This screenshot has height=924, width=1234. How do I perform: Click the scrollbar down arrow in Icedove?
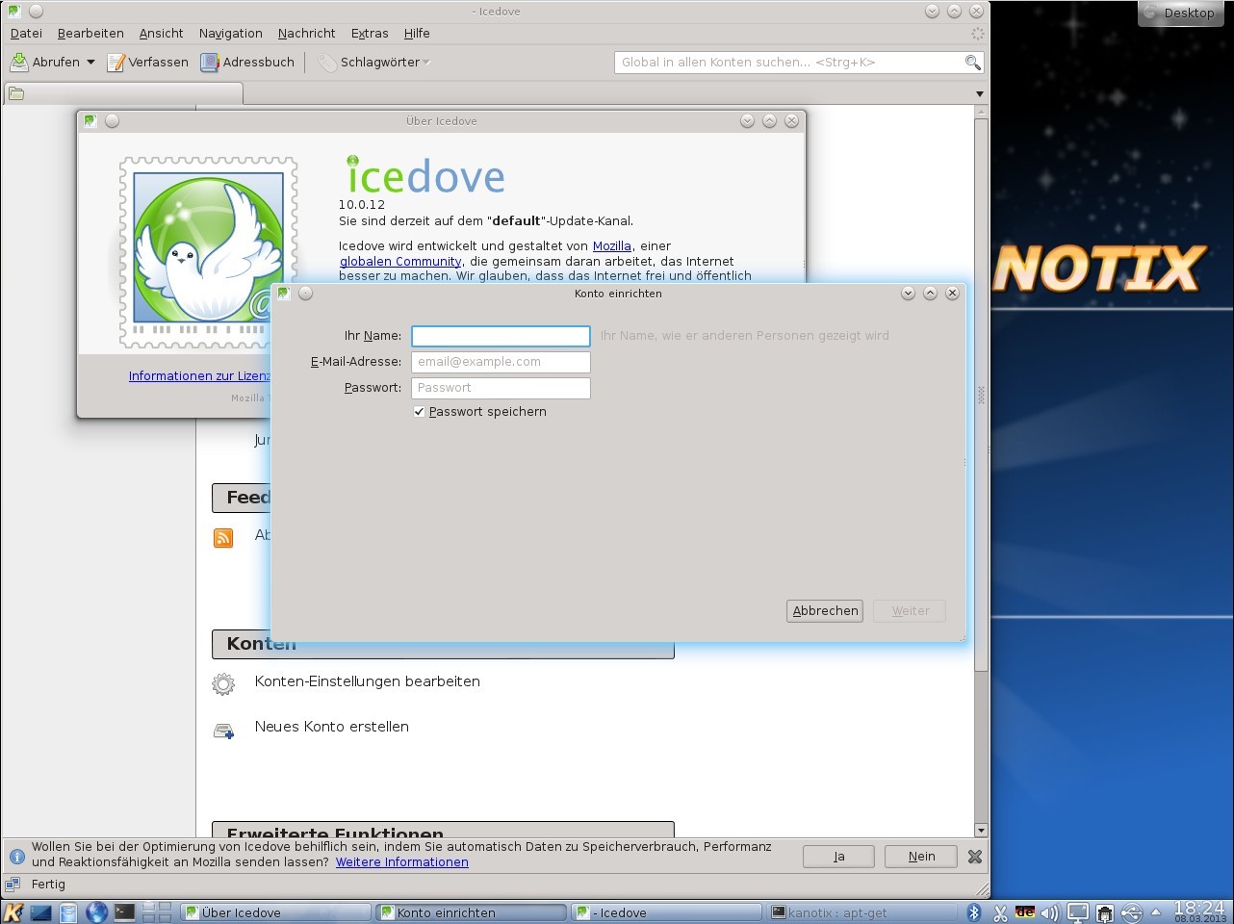pyautogui.click(x=981, y=831)
